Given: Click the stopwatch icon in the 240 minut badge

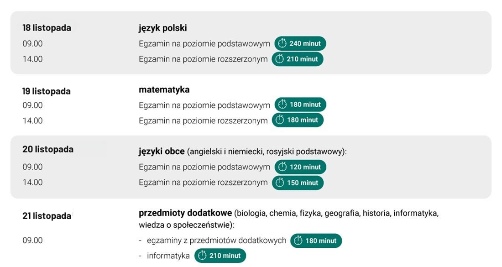Looking at the screenshot, I should [x=282, y=43].
